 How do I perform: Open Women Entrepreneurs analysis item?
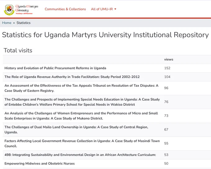click(81, 116)
